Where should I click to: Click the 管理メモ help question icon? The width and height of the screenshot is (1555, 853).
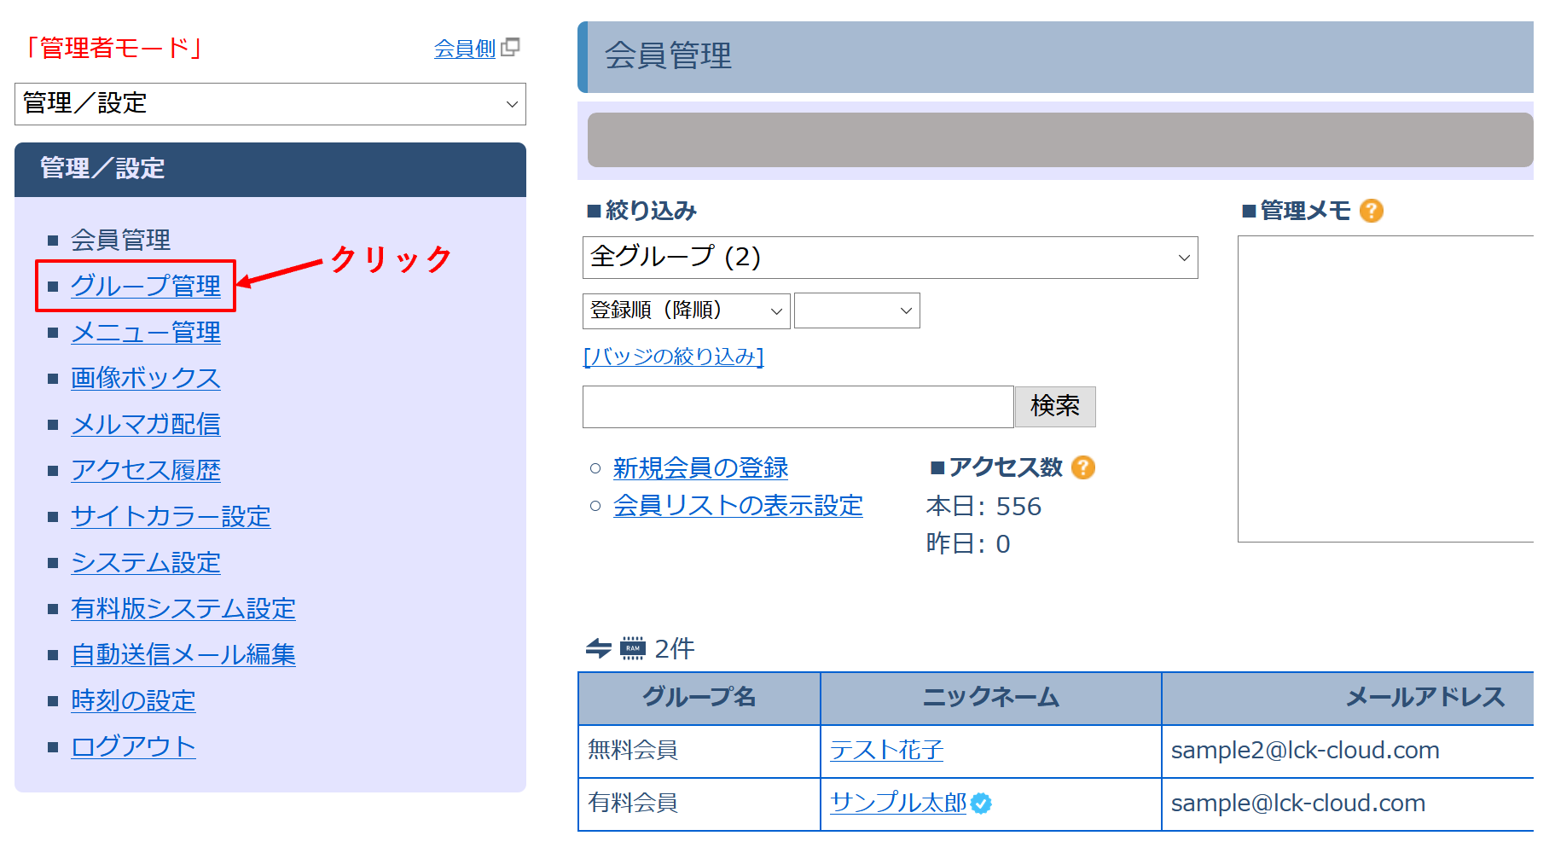1372,211
